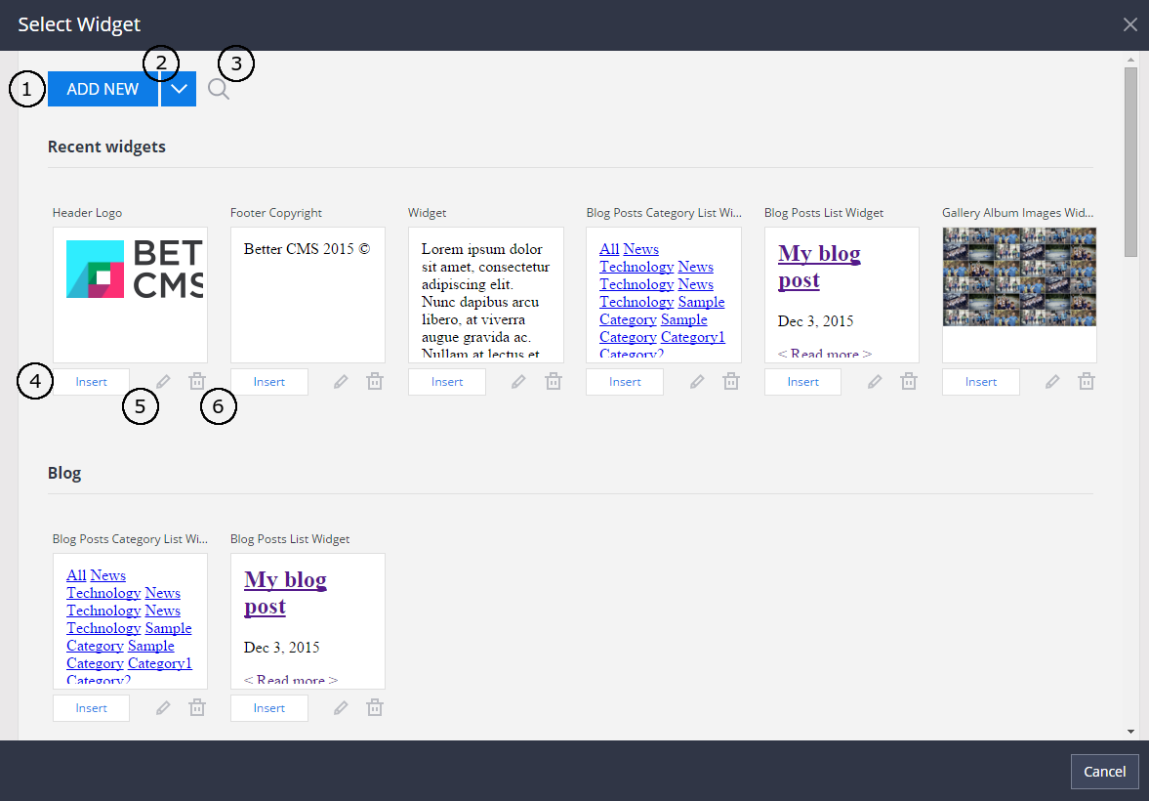Expand the ADD NEW dropdown arrow
The image size is (1149, 801).
(x=178, y=89)
